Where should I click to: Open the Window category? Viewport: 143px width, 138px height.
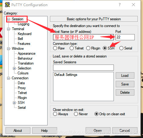click(x=18, y=49)
